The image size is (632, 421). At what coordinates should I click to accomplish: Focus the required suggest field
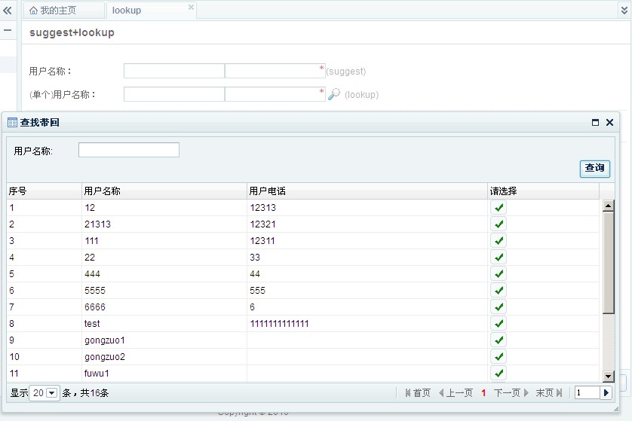(275, 71)
